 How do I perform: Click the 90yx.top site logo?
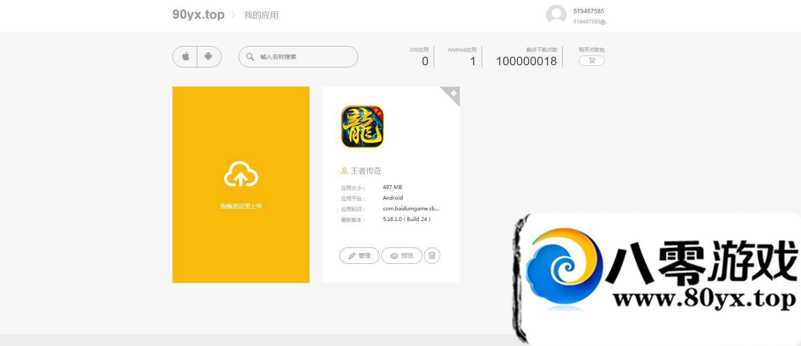coord(198,15)
